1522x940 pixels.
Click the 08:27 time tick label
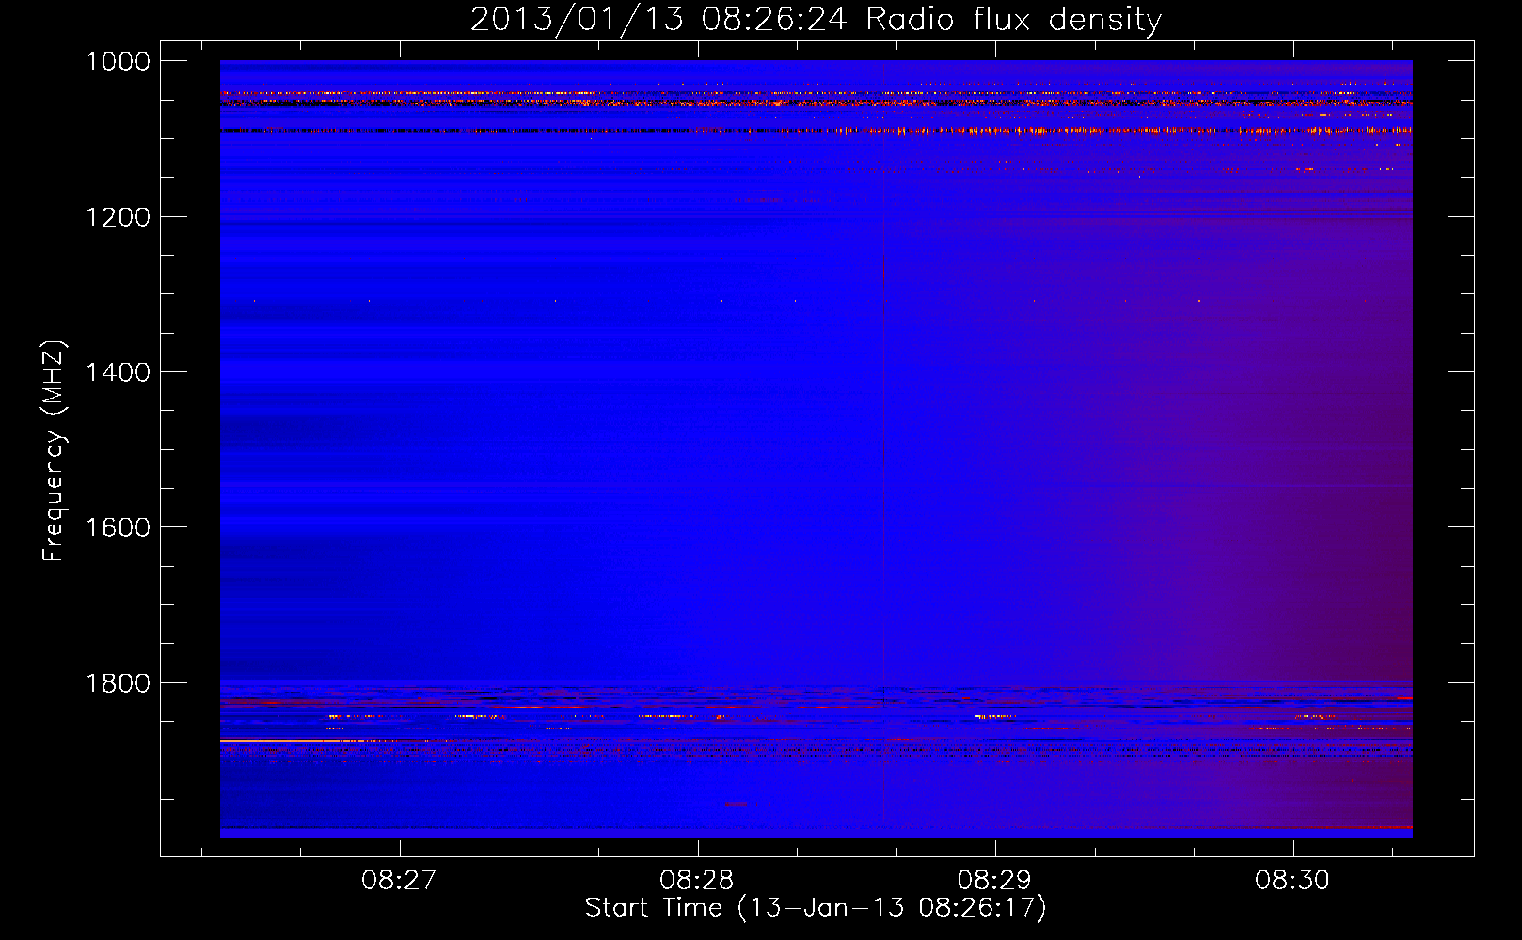click(x=399, y=880)
